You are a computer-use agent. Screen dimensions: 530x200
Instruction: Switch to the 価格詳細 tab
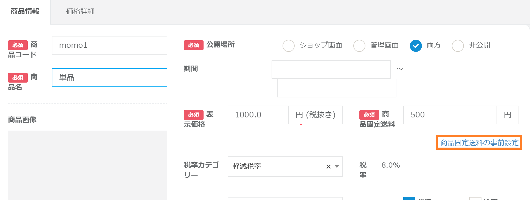point(80,12)
